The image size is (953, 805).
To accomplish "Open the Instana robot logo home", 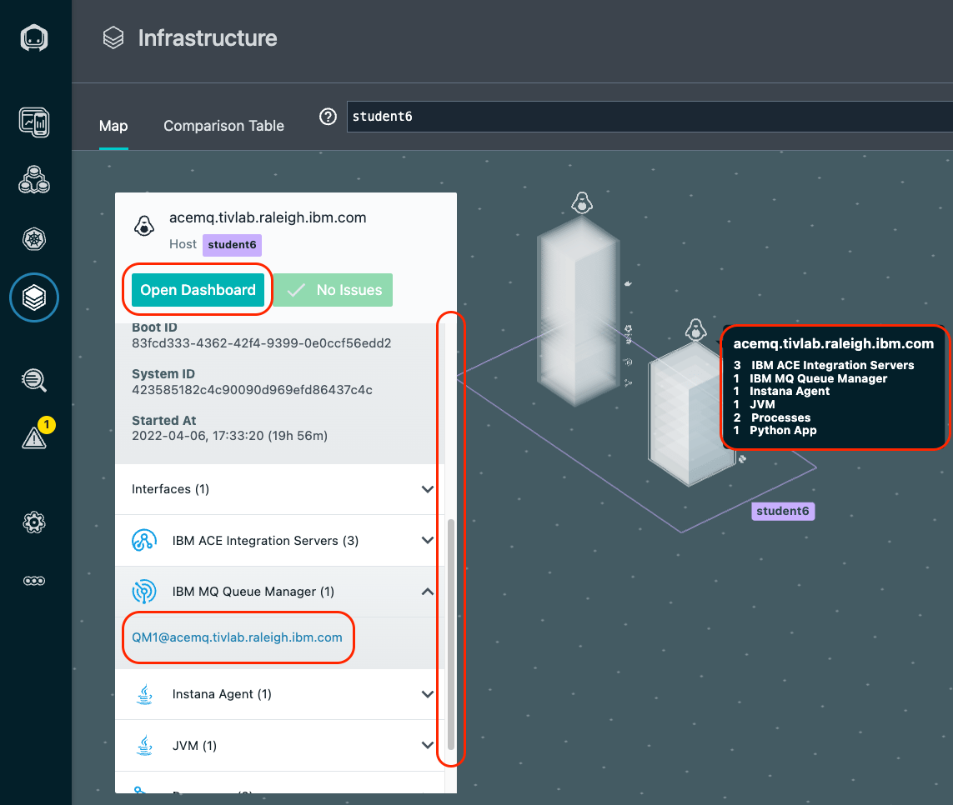I will 34,38.
